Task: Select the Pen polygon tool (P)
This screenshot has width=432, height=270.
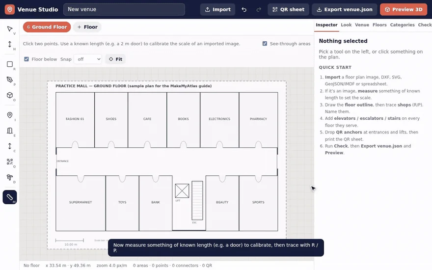Action: 10,80
